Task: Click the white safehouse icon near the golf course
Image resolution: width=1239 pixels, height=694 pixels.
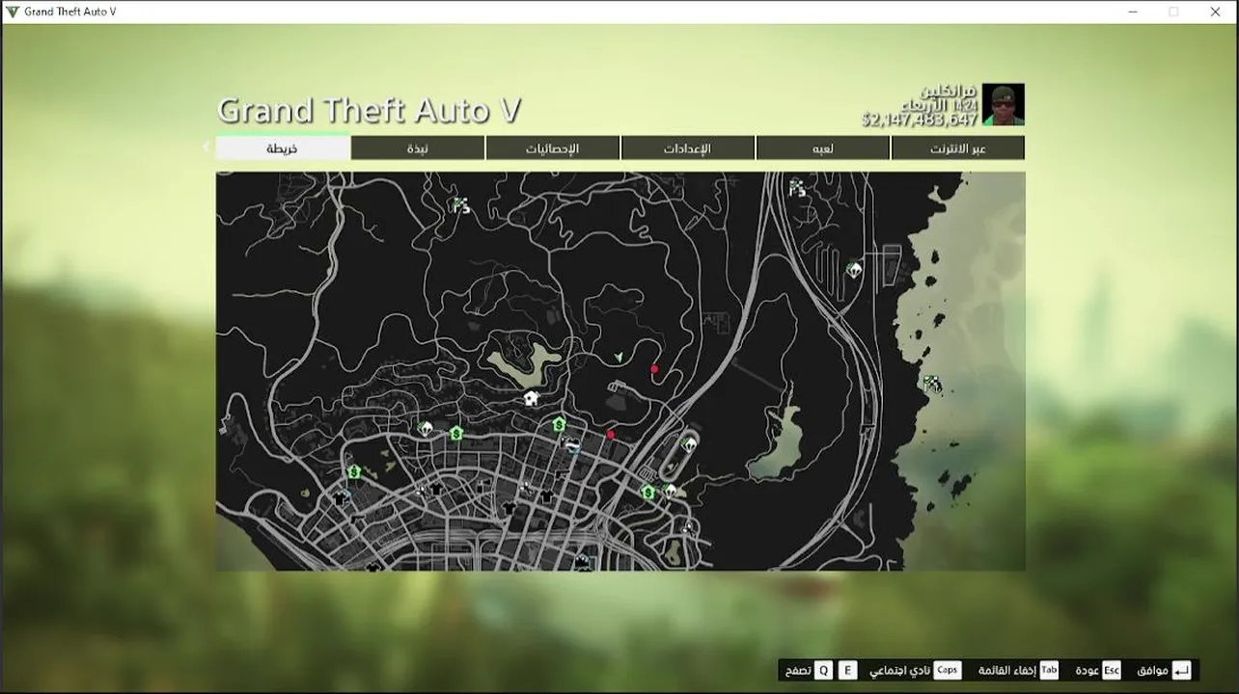Action: (x=531, y=397)
